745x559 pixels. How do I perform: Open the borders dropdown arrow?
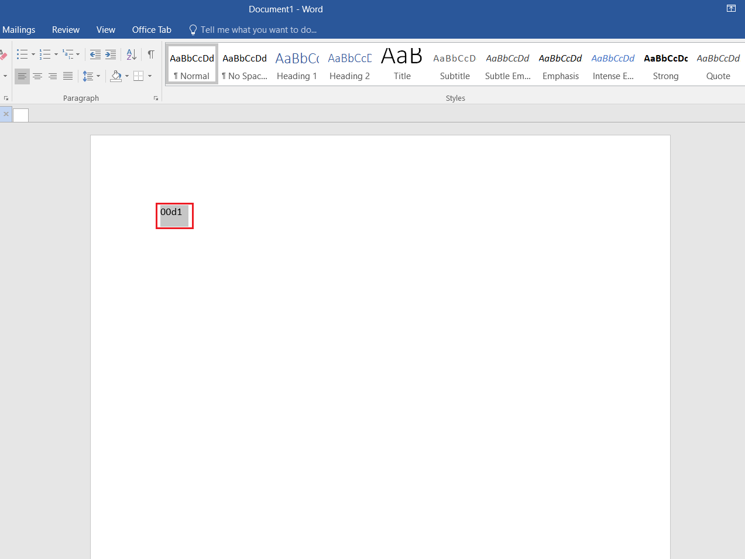point(150,76)
